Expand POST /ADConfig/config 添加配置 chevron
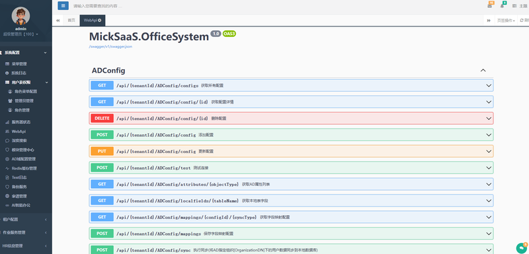This screenshot has width=529, height=254. [489, 135]
